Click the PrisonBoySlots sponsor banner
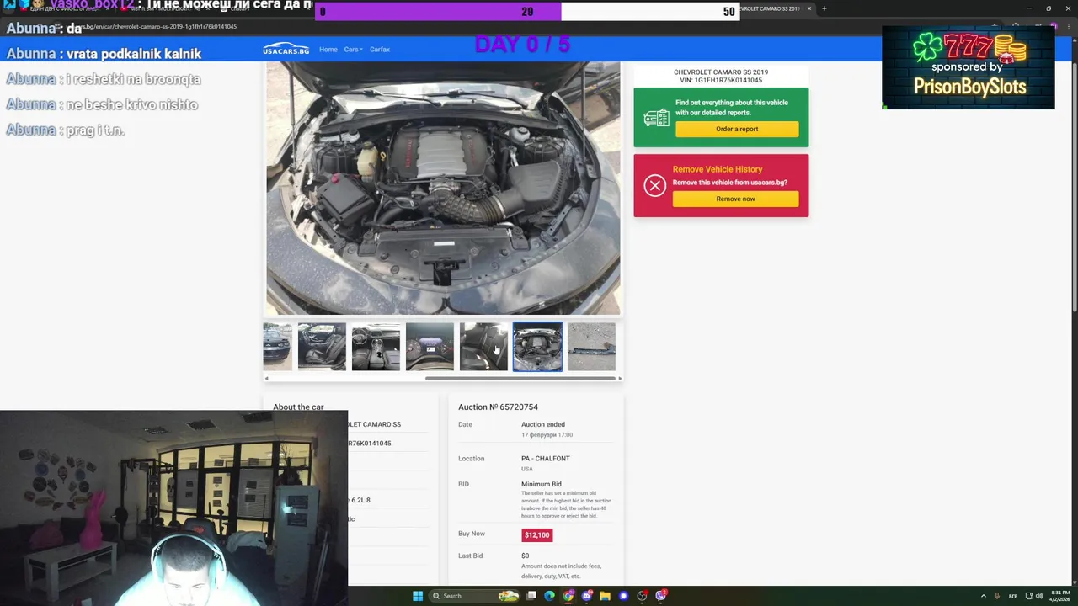 click(969, 67)
